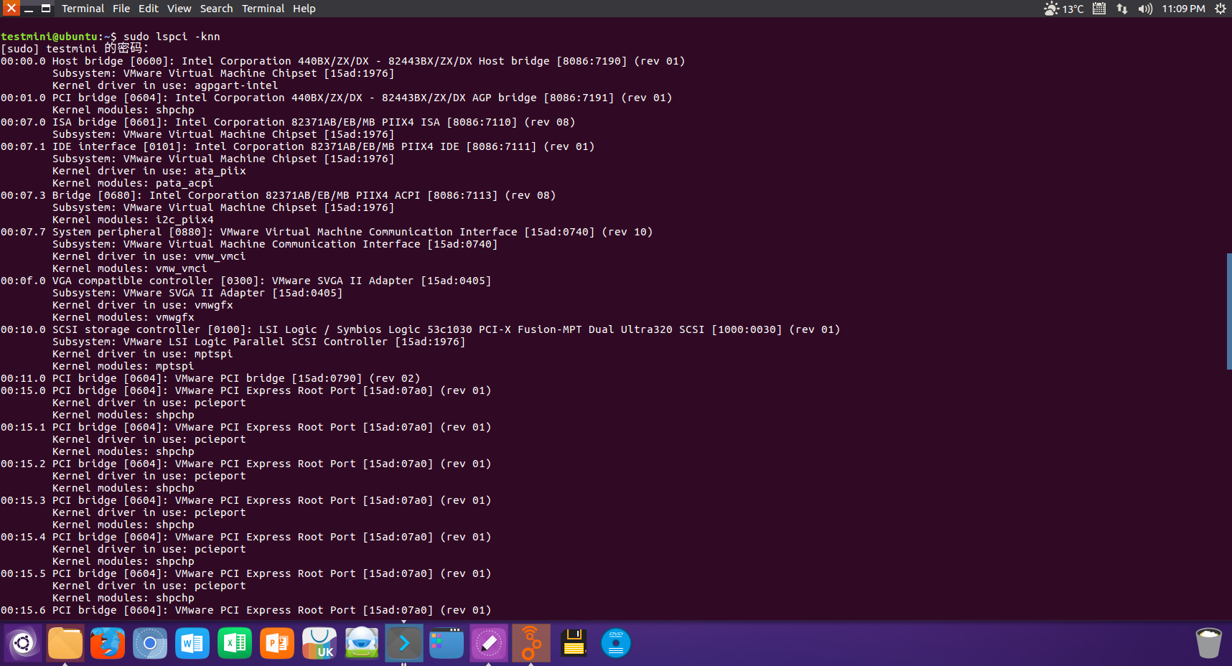The height and width of the screenshot is (666, 1232).
Task: Click the '00:01.0 PCI bridge' AGP line
Action: (336, 98)
